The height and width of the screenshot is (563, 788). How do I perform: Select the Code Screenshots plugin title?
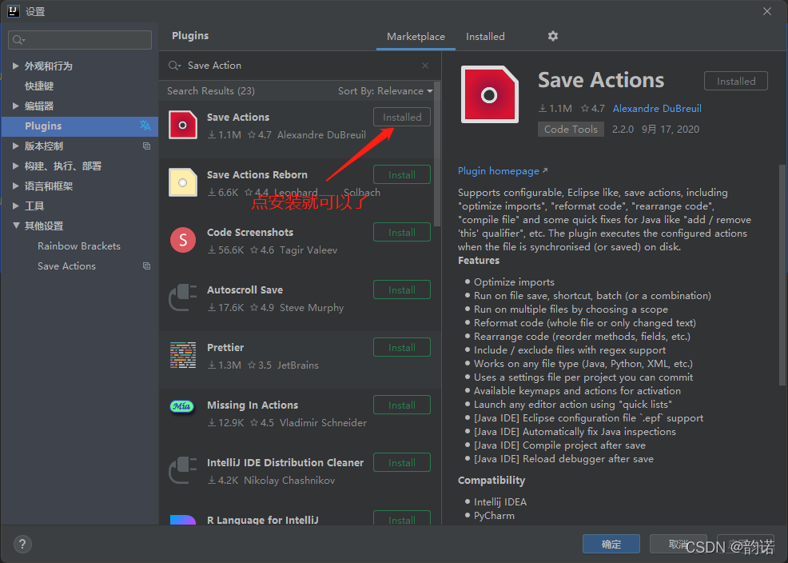pyautogui.click(x=250, y=233)
